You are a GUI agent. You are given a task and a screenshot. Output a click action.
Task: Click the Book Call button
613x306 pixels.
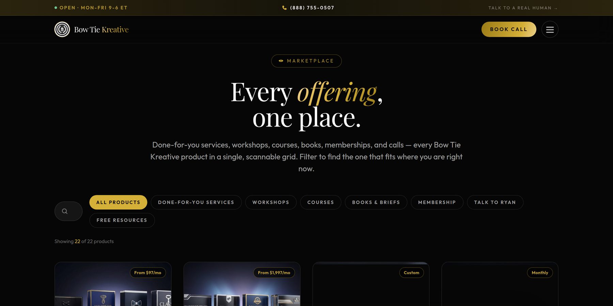click(x=509, y=29)
